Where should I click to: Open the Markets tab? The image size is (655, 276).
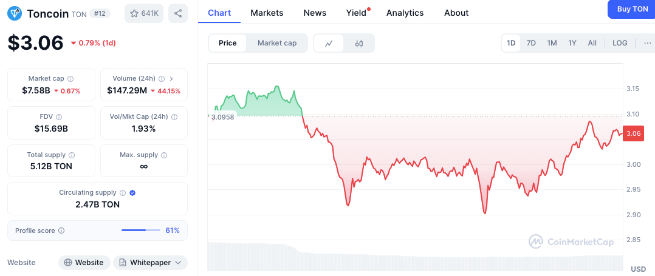[267, 13]
